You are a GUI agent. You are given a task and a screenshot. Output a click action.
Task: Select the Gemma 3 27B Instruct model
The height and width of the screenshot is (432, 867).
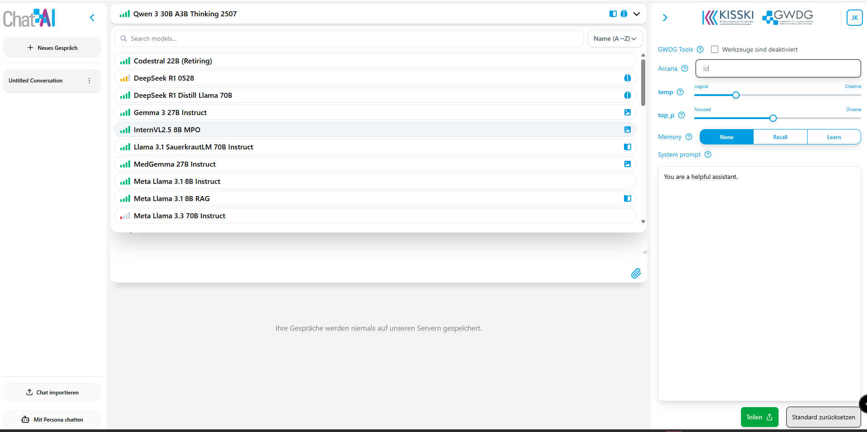(170, 112)
